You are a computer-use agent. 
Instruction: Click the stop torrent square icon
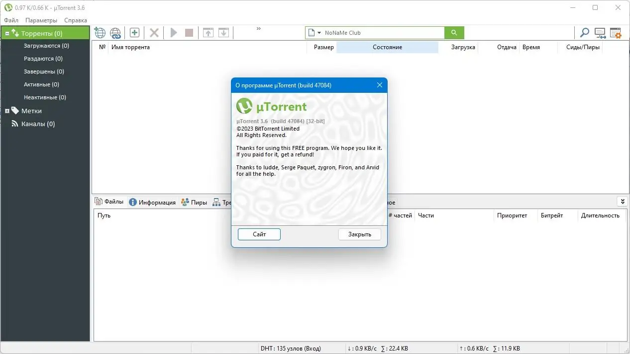click(x=189, y=33)
